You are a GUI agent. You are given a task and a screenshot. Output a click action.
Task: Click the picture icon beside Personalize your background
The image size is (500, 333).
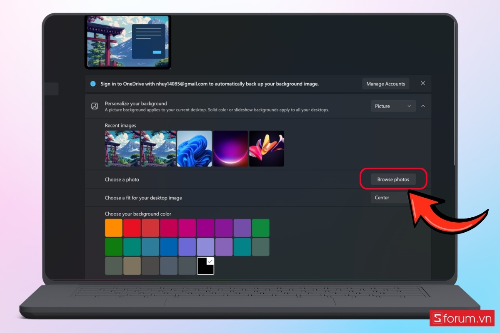pos(95,106)
